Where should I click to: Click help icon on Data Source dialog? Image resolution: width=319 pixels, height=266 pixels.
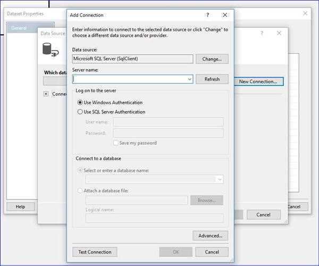coord(262,33)
